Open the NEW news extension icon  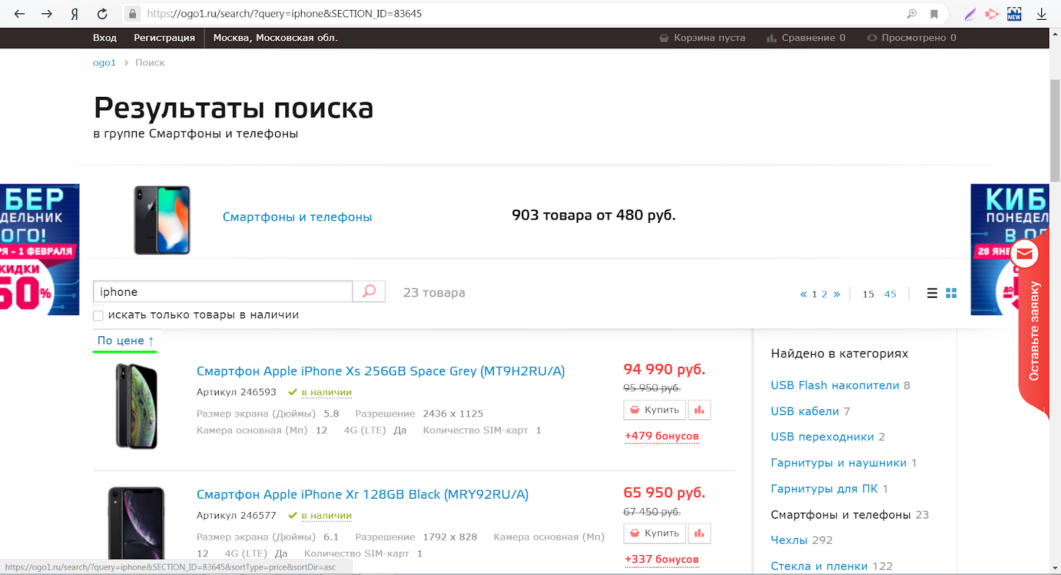(x=1014, y=14)
